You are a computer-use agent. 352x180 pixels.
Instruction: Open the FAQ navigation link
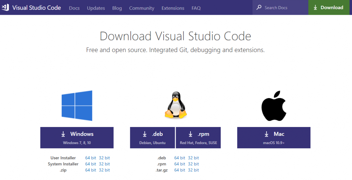(196, 8)
